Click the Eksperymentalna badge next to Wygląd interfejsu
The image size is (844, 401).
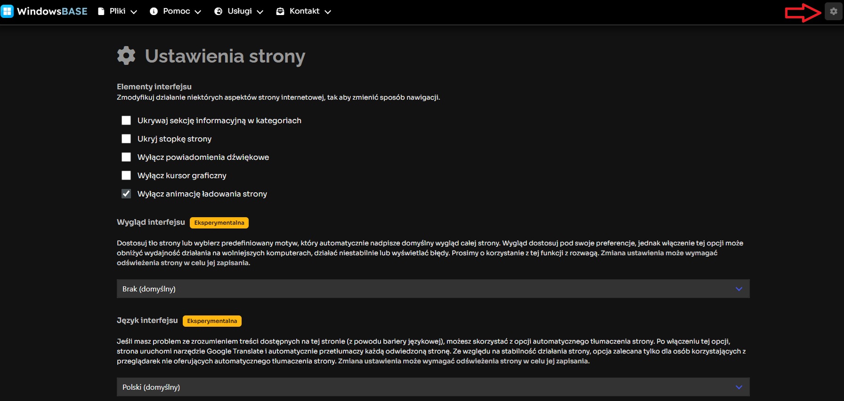[219, 223]
